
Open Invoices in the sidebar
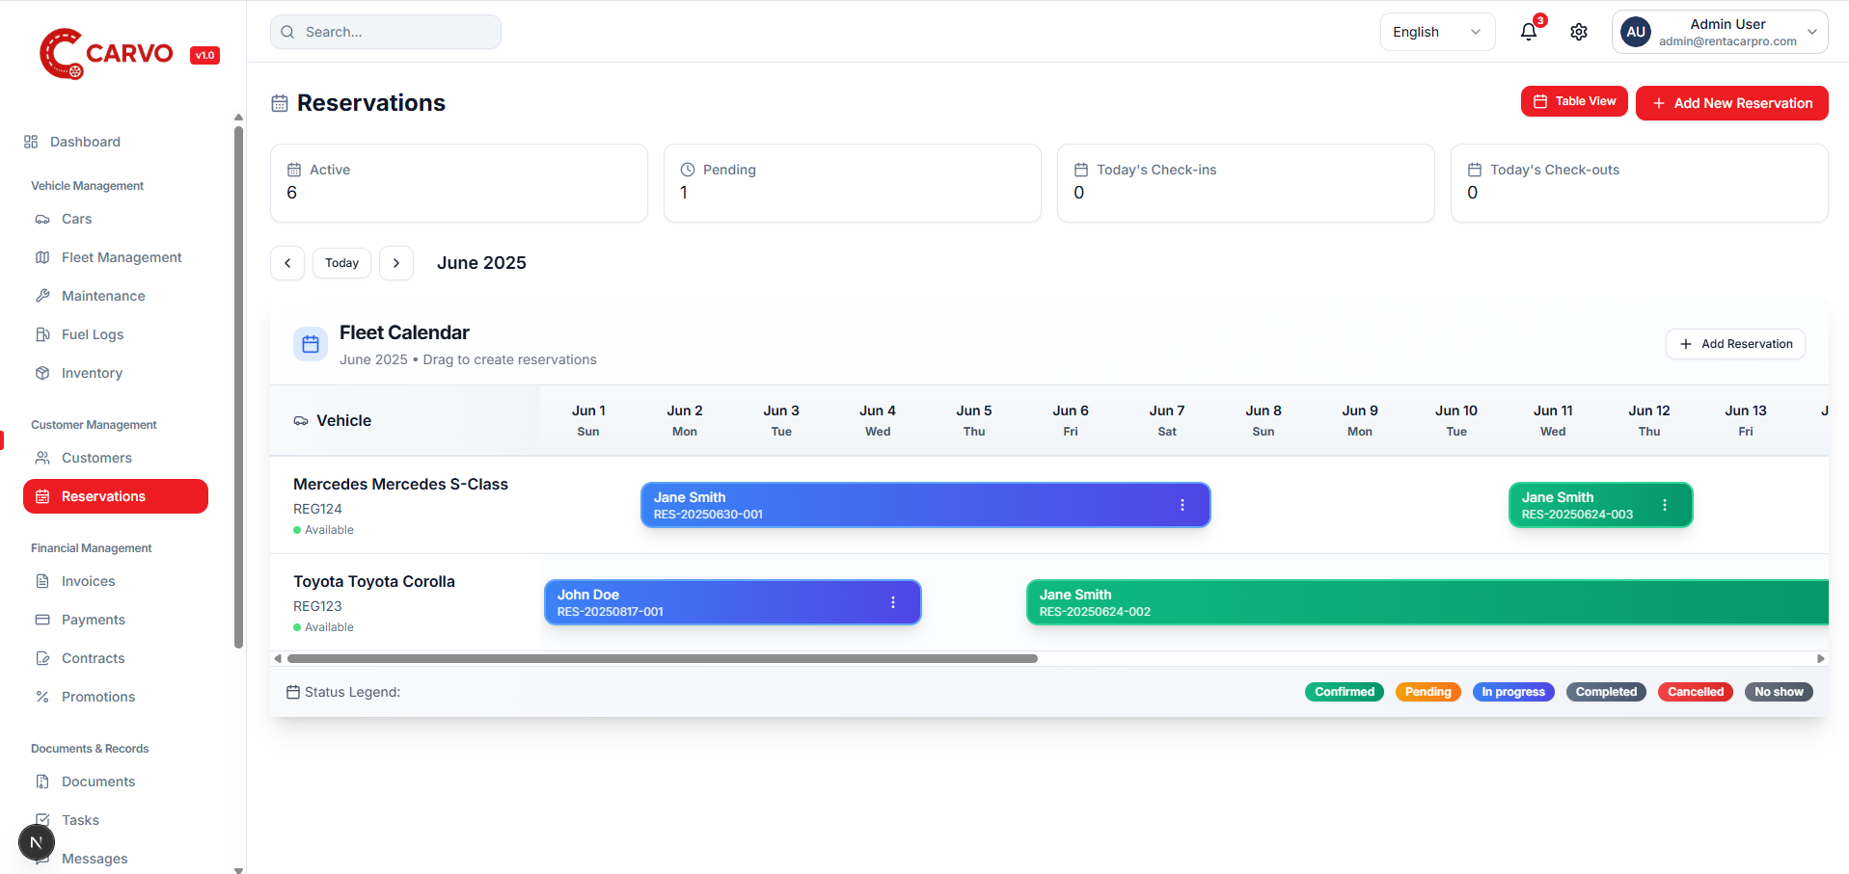click(x=88, y=581)
